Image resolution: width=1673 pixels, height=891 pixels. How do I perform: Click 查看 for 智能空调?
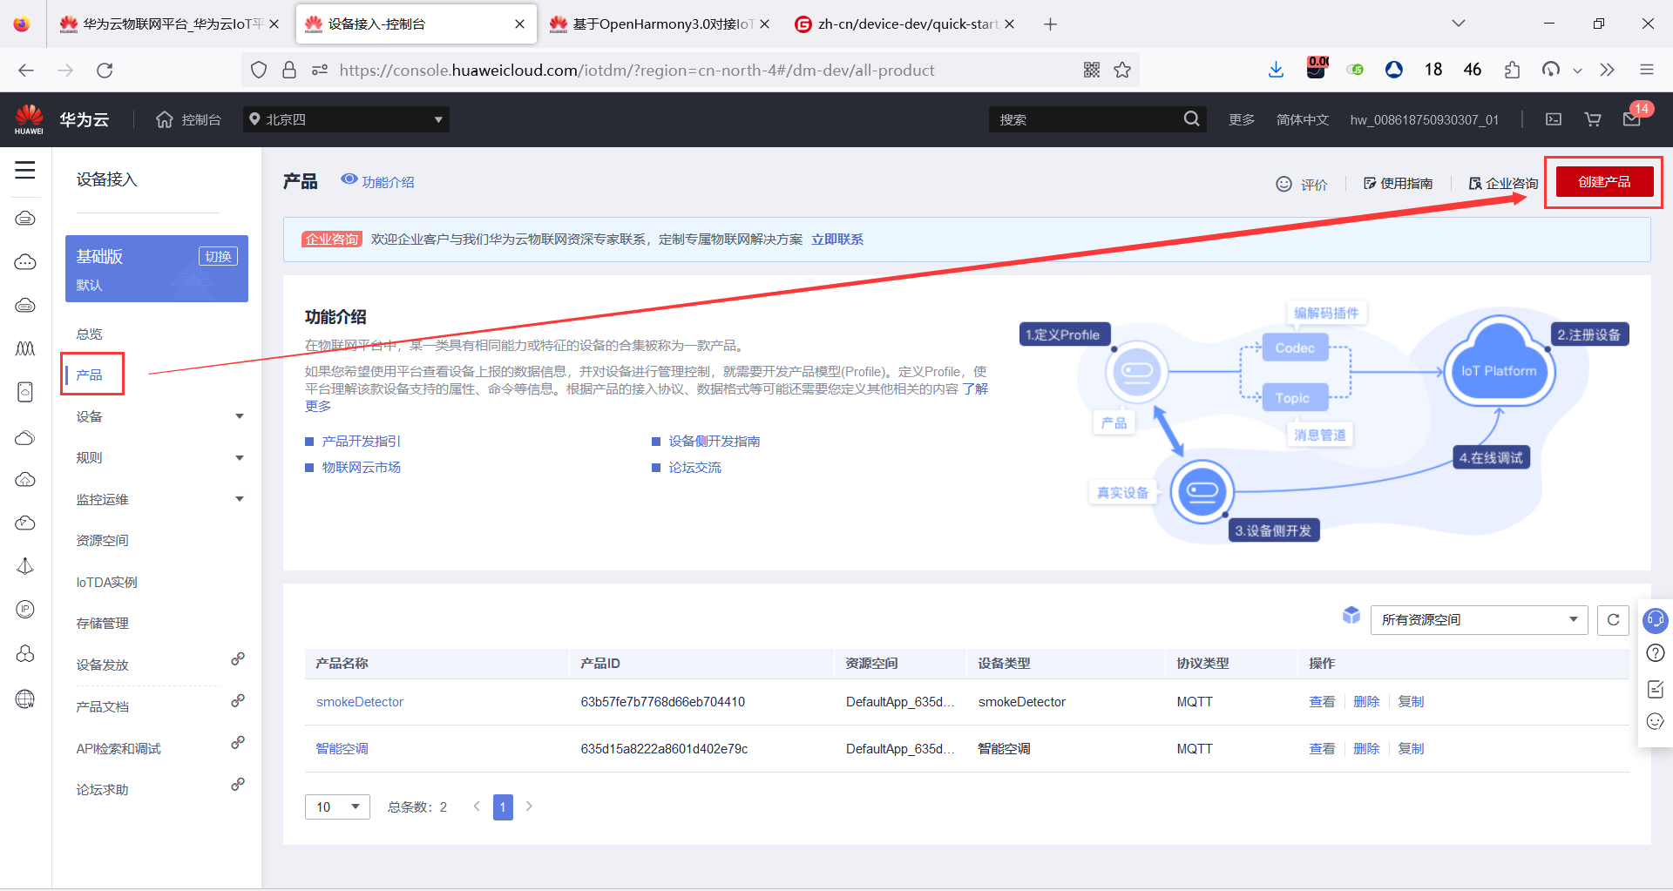point(1322,749)
